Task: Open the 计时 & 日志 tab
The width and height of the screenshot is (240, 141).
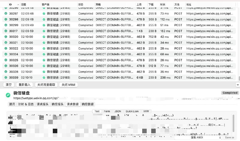Action: click(26, 104)
